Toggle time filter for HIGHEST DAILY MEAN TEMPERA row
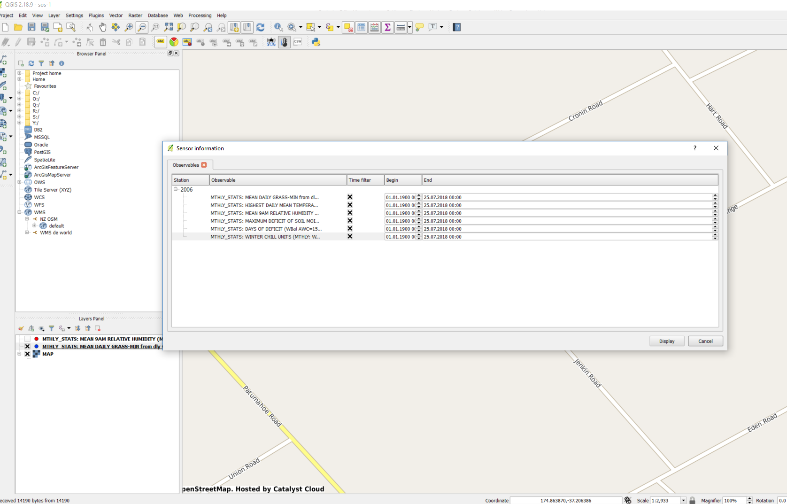Viewport: 787px width, 504px height. point(350,205)
